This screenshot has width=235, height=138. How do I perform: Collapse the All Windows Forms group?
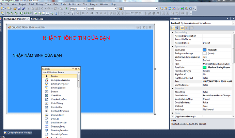[43, 72]
